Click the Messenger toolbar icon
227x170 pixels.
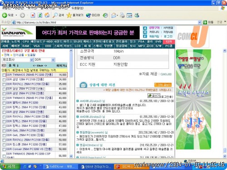137,15
